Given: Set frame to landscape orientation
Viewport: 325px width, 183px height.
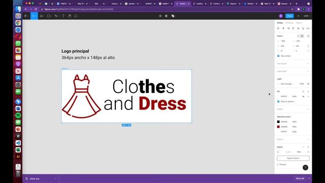Looking at the screenshot, I should [x=302, y=36].
